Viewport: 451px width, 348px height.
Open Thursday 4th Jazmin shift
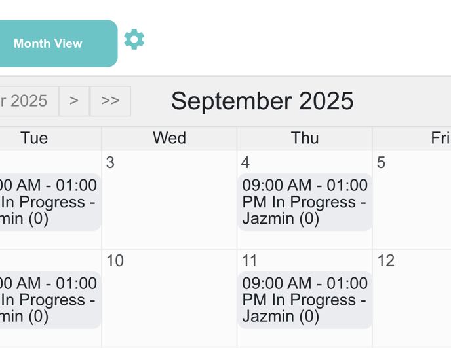click(305, 202)
